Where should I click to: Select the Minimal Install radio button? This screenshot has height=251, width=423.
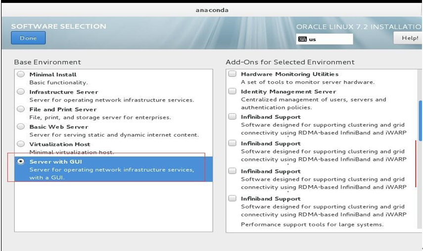pyautogui.click(x=21, y=74)
